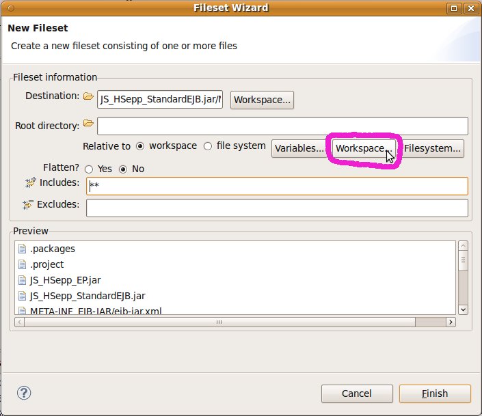Click the .project file icon
The width and height of the screenshot is (482, 416).
click(x=22, y=264)
